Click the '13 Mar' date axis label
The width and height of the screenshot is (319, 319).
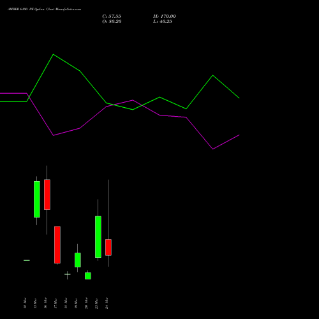35,303
